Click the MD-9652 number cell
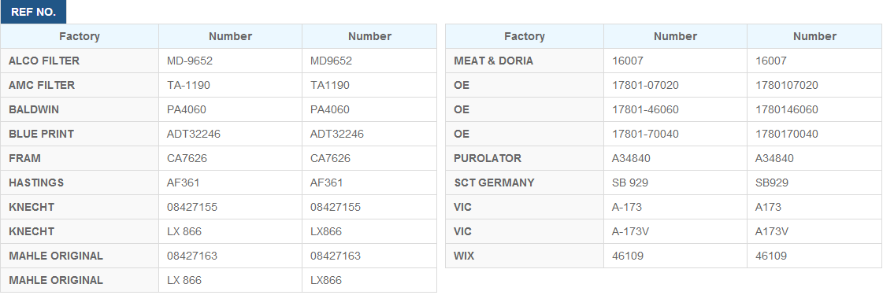883x295 pixels. 230,61
